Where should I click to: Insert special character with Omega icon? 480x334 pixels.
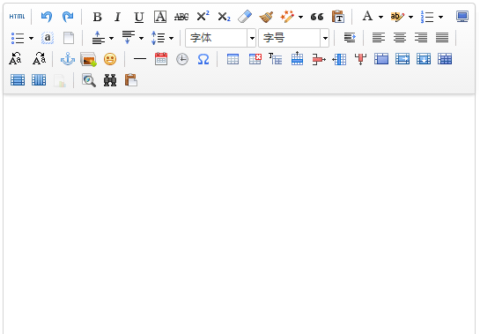pos(203,59)
